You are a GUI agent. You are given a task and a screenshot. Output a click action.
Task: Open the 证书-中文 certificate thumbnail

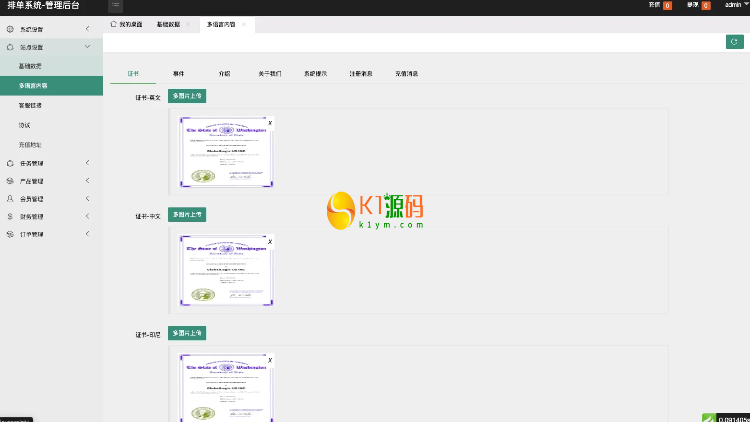pyautogui.click(x=226, y=271)
